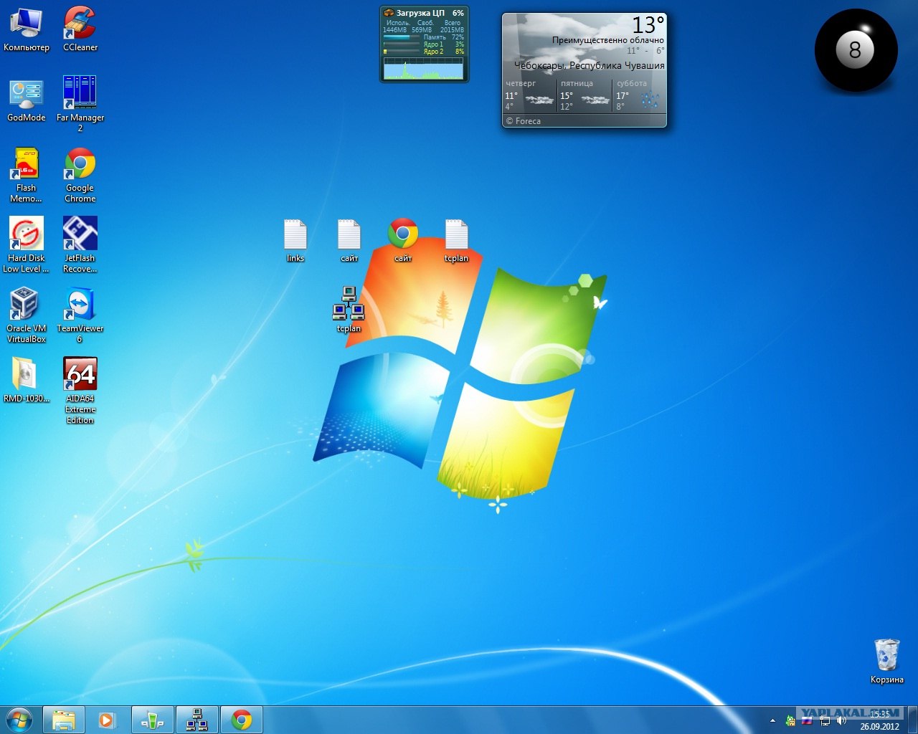
Task: Click the Magic 8 ball gadget
Action: (x=856, y=50)
